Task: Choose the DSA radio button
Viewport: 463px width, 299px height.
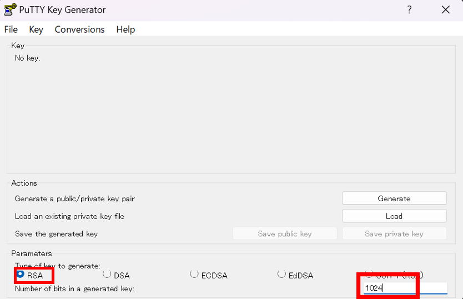Action: pyautogui.click(x=107, y=275)
